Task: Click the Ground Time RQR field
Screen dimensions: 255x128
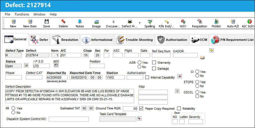Action: tap(130, 109)
